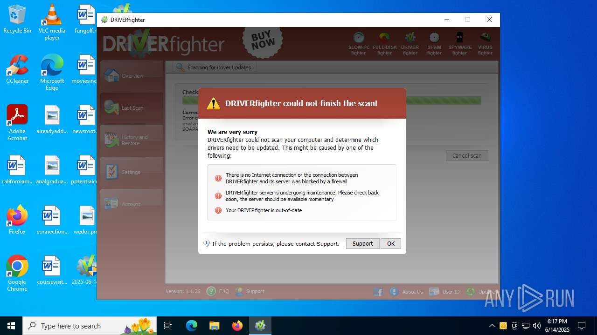Click the Facebook icon in the footer
This screenshot has height=335, width=597.
[378, 292]
